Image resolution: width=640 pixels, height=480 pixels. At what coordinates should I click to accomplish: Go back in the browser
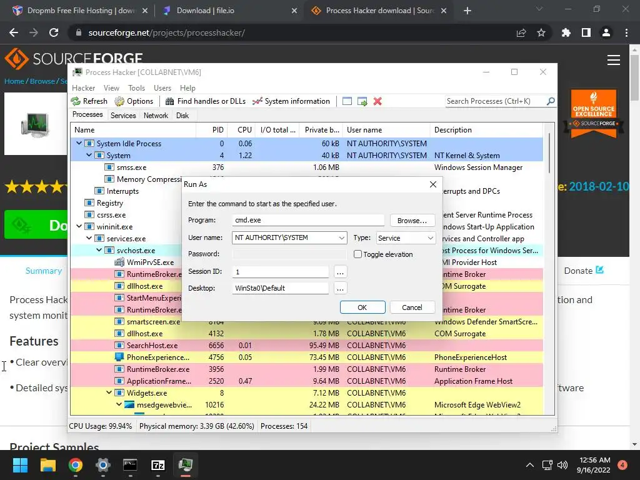point(14,32)
